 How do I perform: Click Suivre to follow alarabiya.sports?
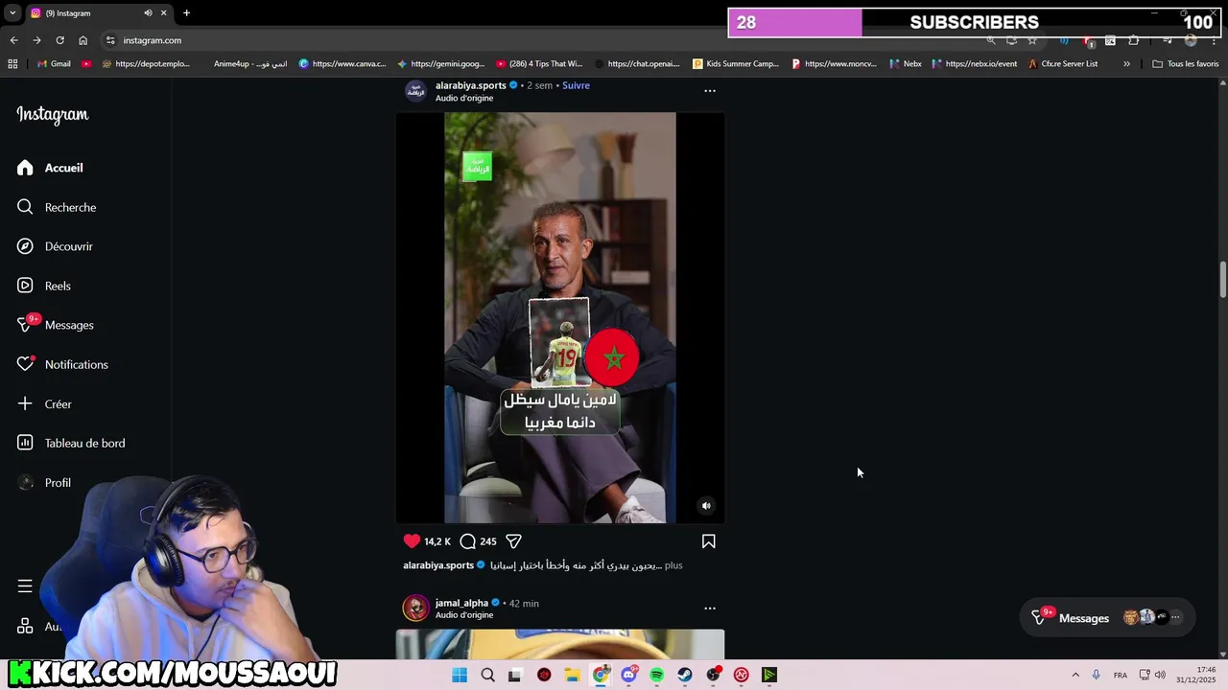point(576,85)
